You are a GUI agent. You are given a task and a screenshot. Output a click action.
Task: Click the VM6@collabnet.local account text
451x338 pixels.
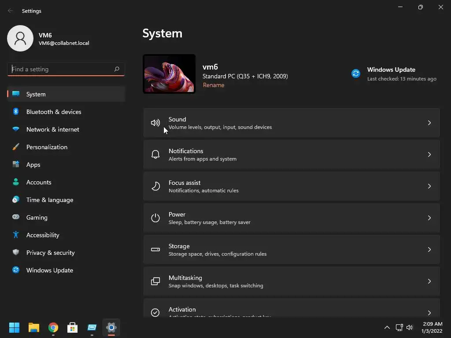pos(64,43)
